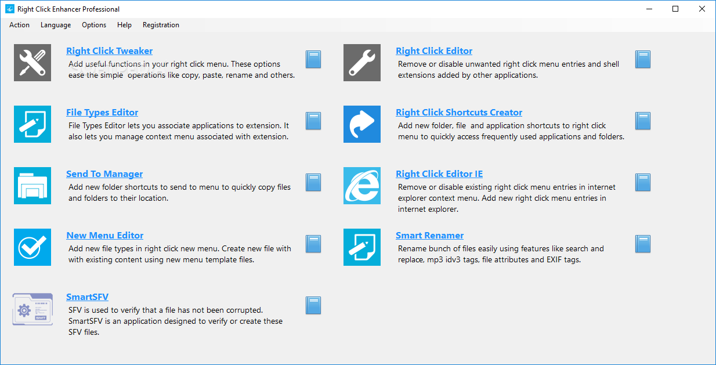
Task: Select the Send To Manager folder icon
Action: (x=32, y=186)
